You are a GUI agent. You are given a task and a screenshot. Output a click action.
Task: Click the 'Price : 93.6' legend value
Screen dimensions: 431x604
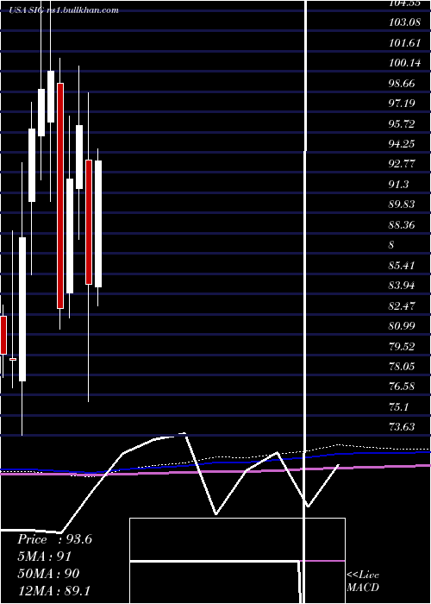[54, 539]
